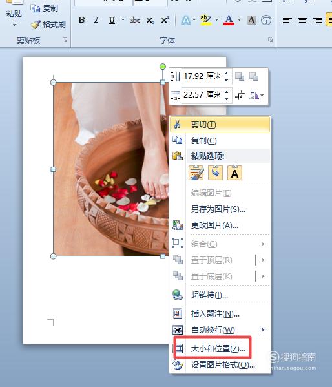Toggle Bold formatting in the ribbon
The height and width of the screenshot is (387, 332).
coord(81,20)
